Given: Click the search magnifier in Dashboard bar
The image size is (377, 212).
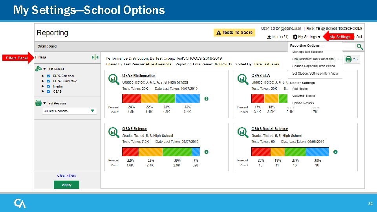Looking at the screenshot, I should [360, 46].
